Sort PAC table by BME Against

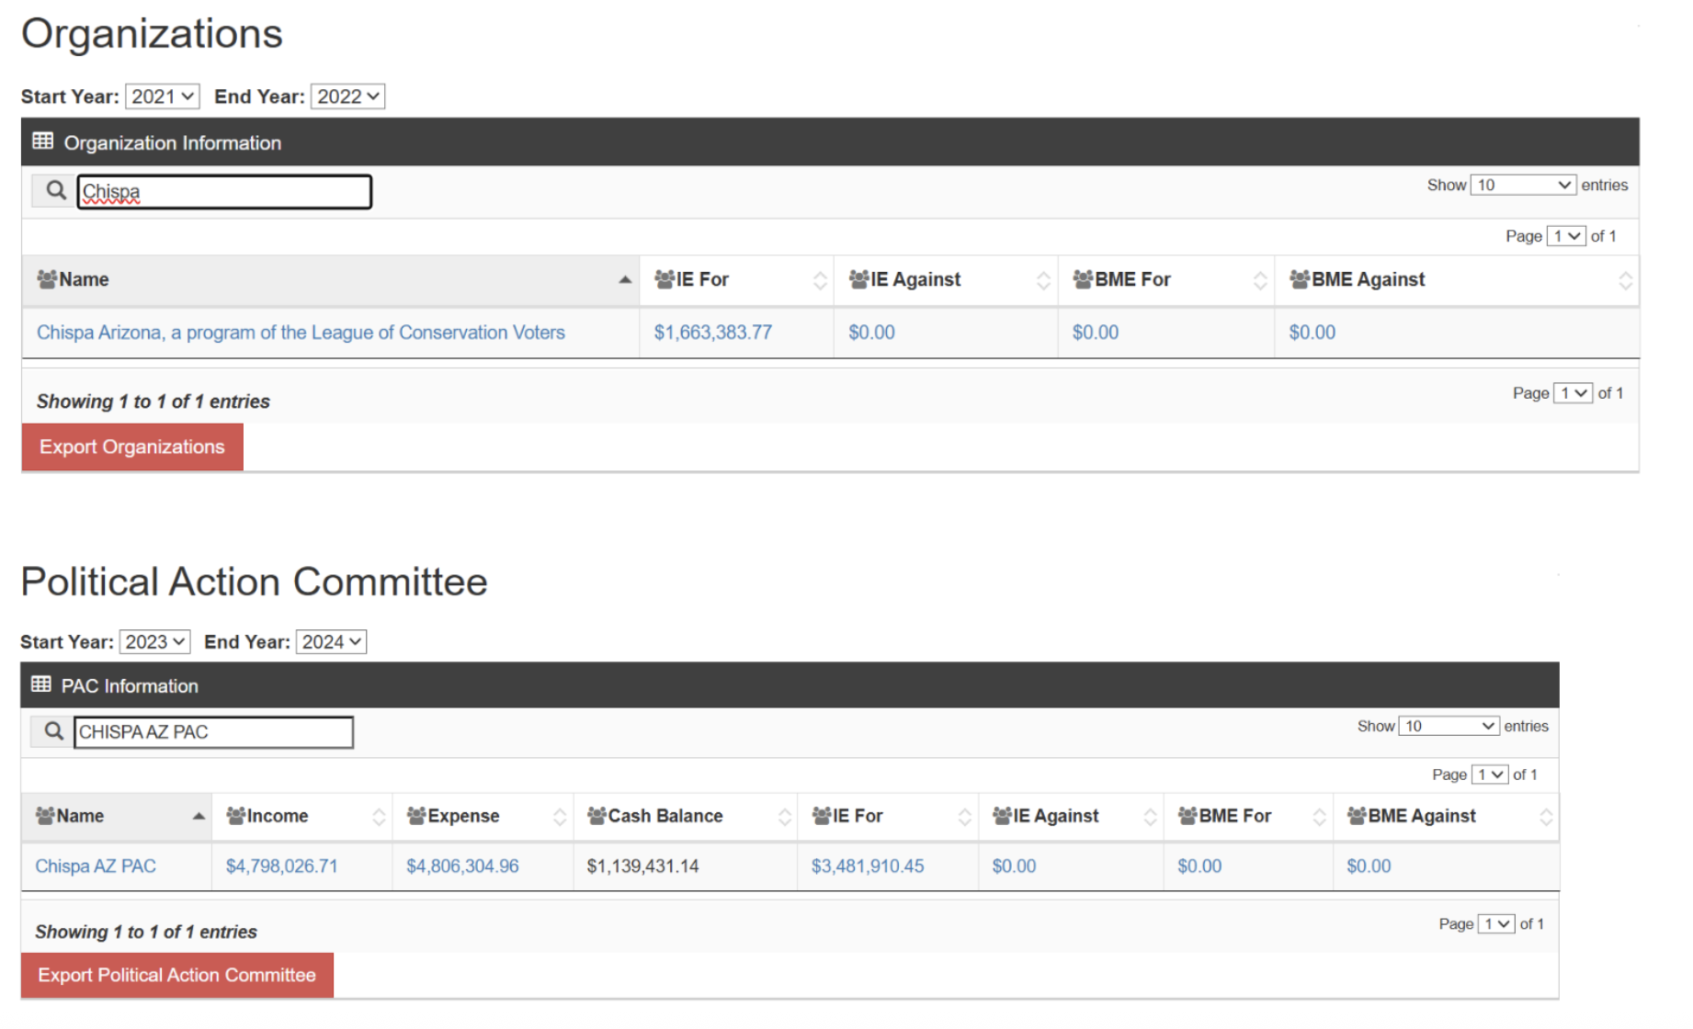pyautogui.click(x=1447, y=817)
